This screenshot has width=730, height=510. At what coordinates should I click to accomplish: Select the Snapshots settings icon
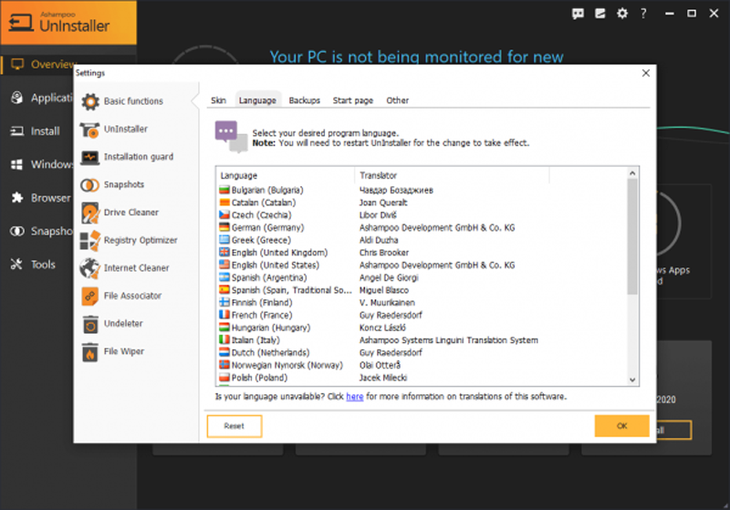coord(89,185)
